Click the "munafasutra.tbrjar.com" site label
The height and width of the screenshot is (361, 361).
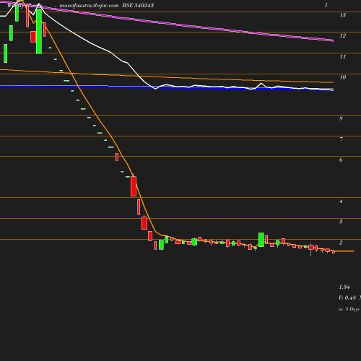click(x=89, y=6)
